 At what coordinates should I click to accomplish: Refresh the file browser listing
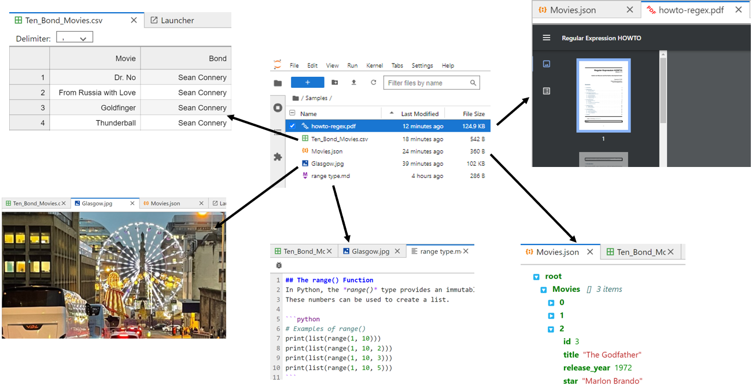point(373,82)
